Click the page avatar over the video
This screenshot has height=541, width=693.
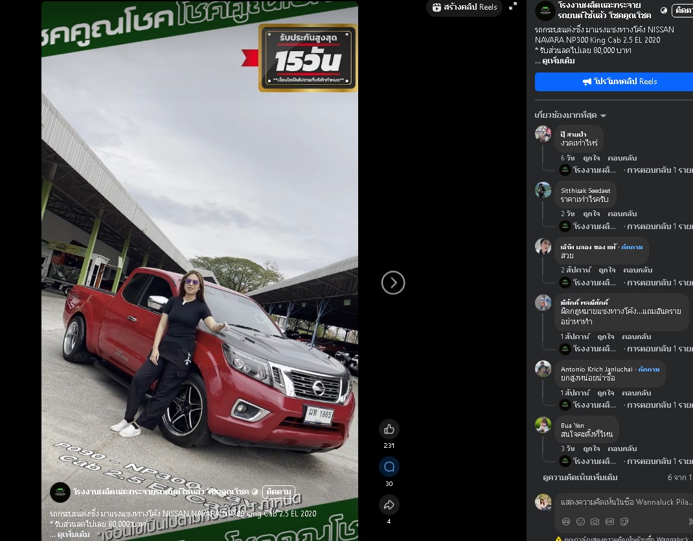pyautogui.click(x=60, y=492)
